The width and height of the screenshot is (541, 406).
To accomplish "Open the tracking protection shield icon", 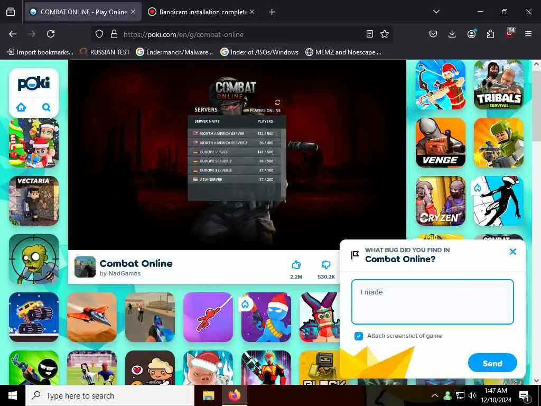I will pos(99,34).
